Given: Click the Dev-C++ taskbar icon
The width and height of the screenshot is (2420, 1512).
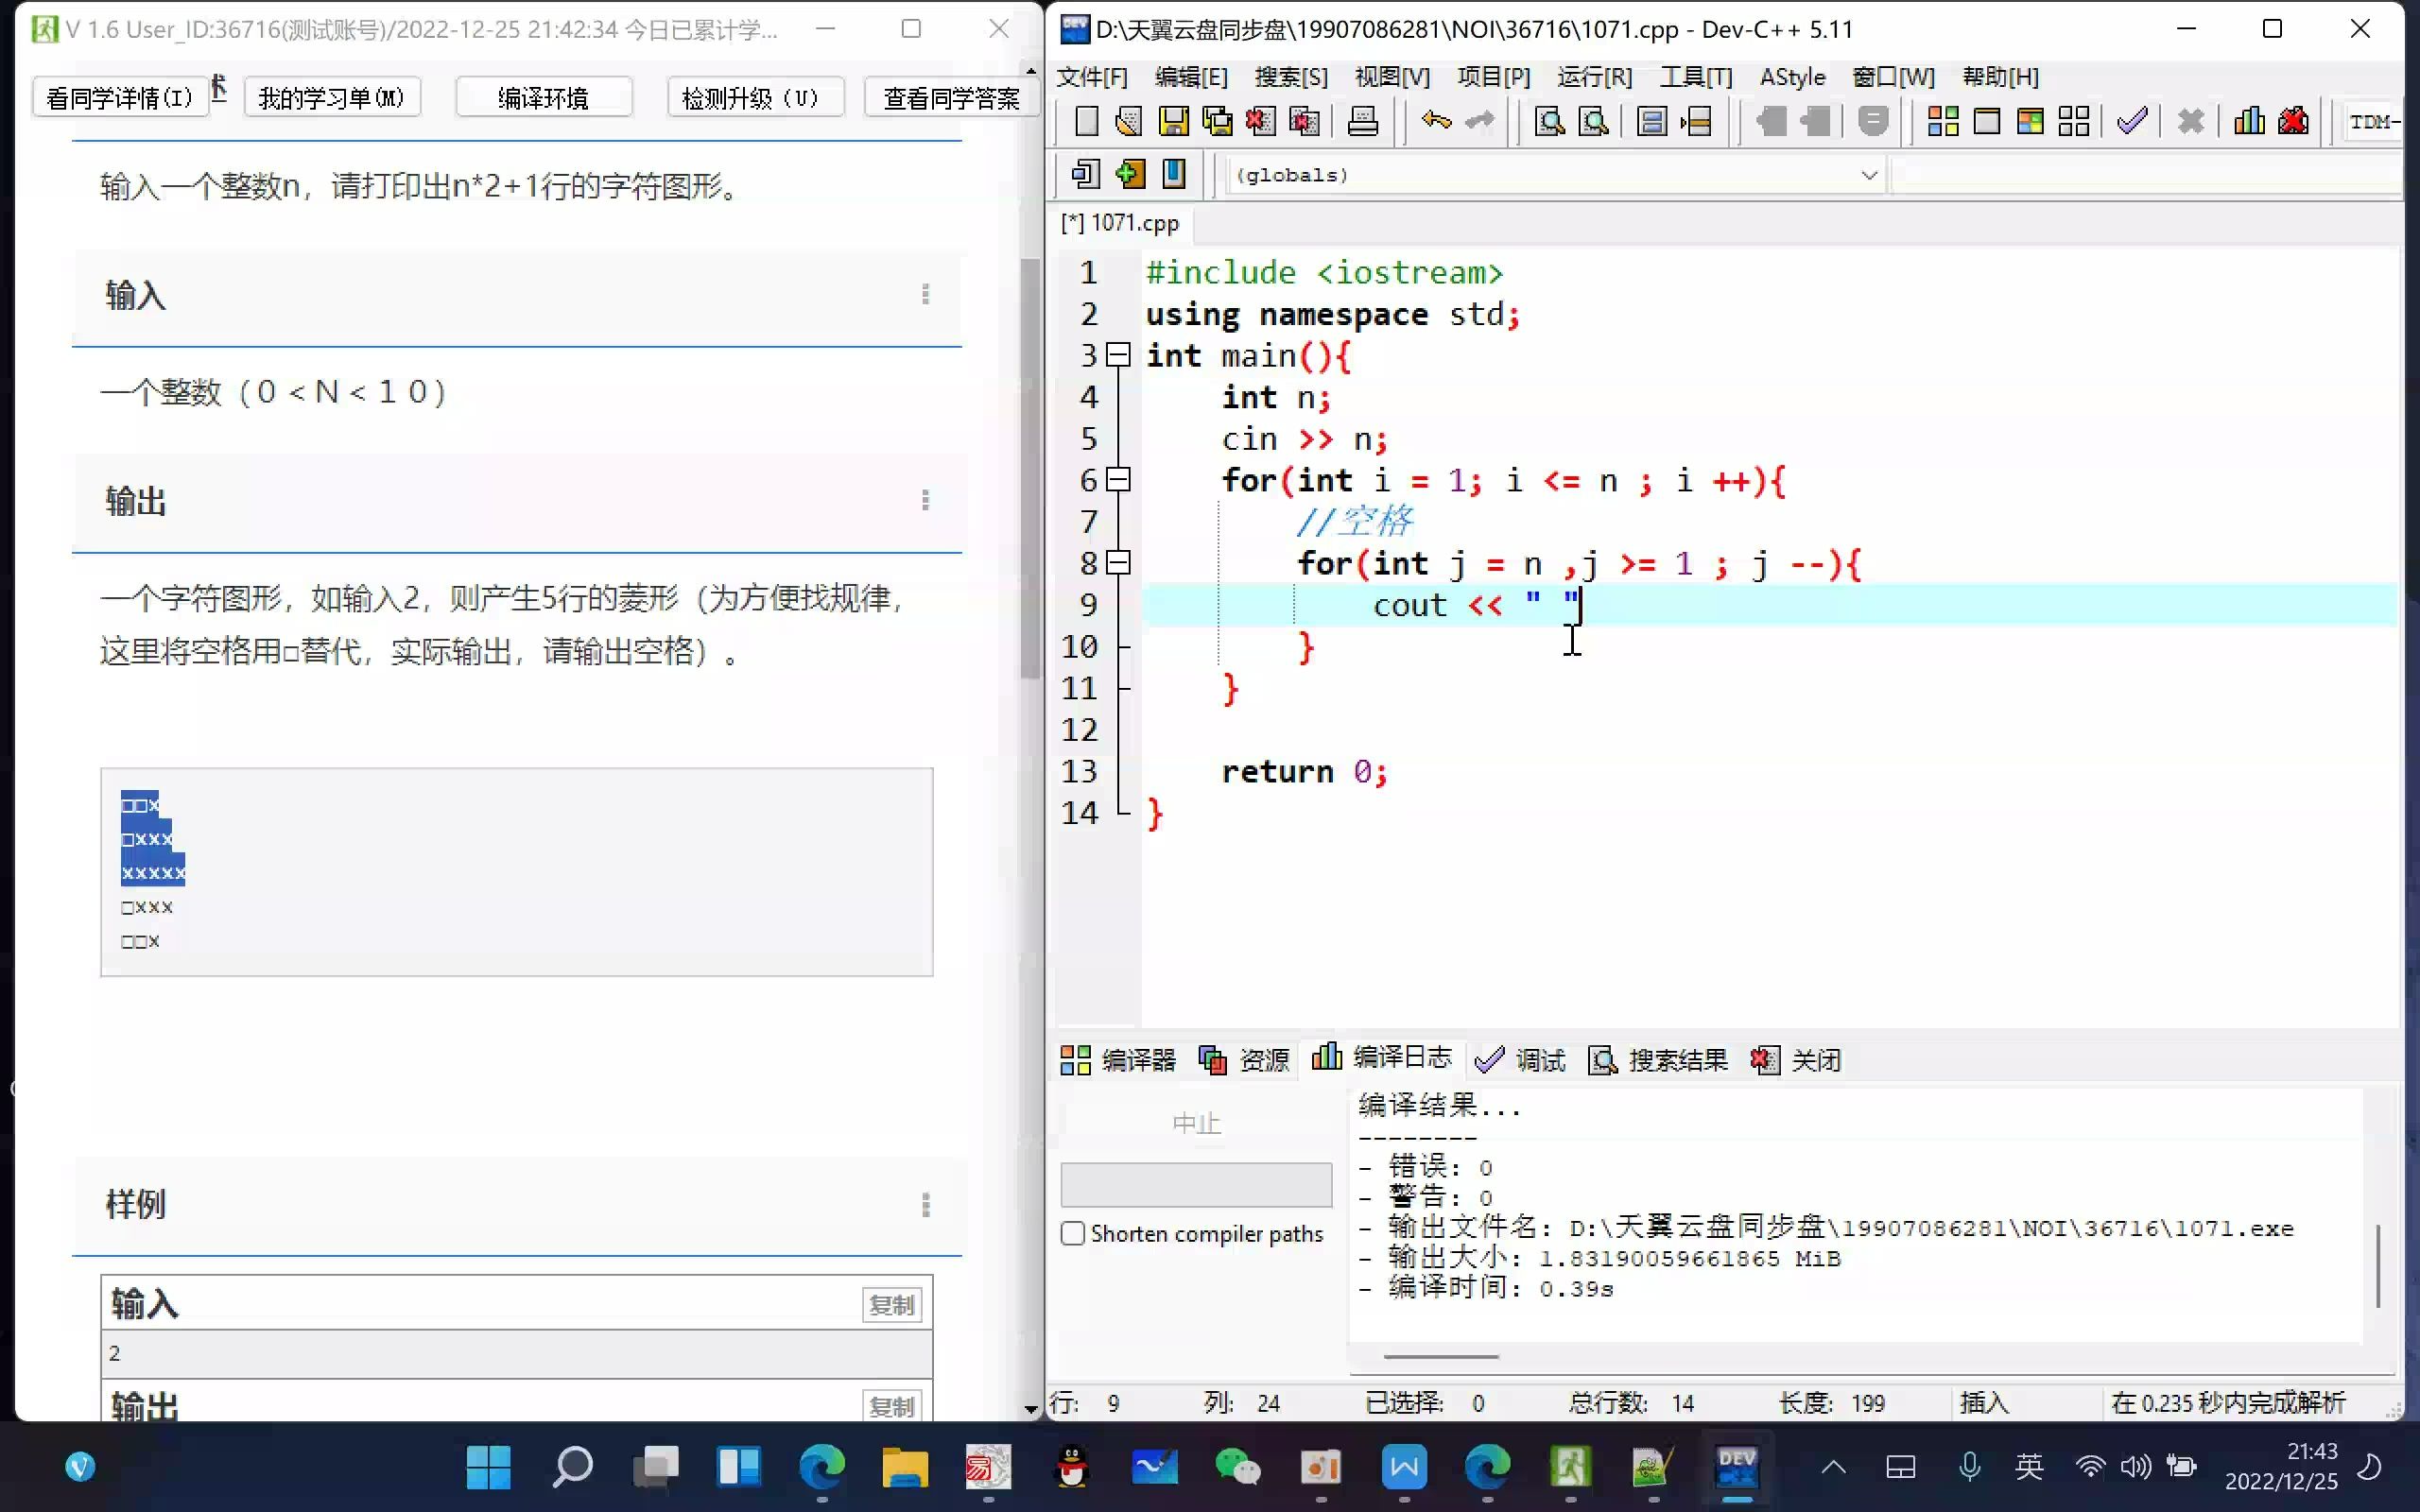Looking at the screenshot, I should coord(1736,1469).
